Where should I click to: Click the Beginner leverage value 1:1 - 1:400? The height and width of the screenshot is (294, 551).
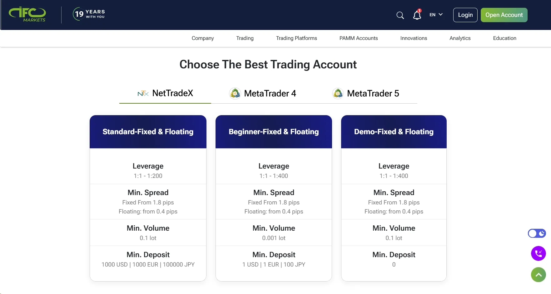point(274,176)
